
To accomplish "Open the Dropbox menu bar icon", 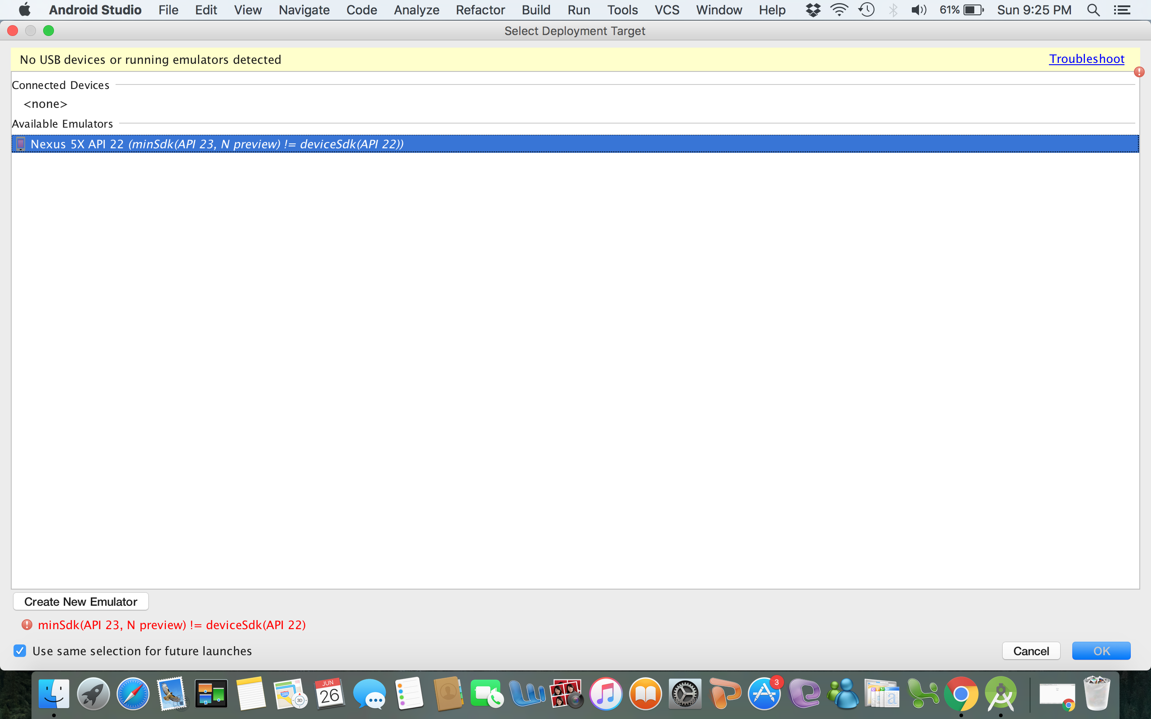I will tap(813, 10).
